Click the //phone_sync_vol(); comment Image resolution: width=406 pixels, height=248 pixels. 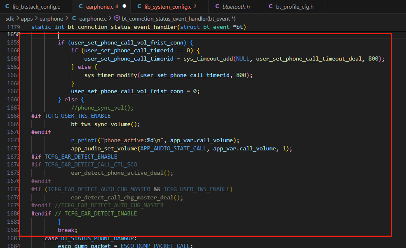tap(102, 108)
